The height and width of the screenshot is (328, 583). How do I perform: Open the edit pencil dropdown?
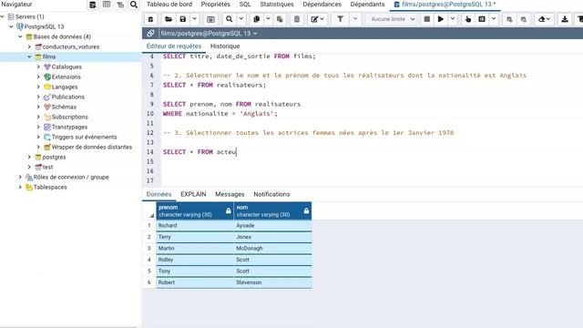click(x=317, y=19)
